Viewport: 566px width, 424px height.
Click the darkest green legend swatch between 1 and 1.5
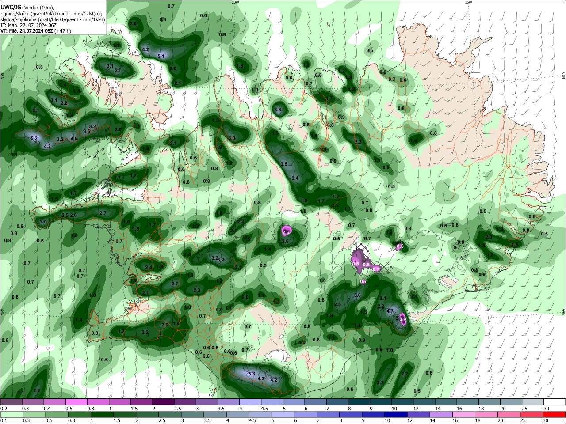point(103,414)
